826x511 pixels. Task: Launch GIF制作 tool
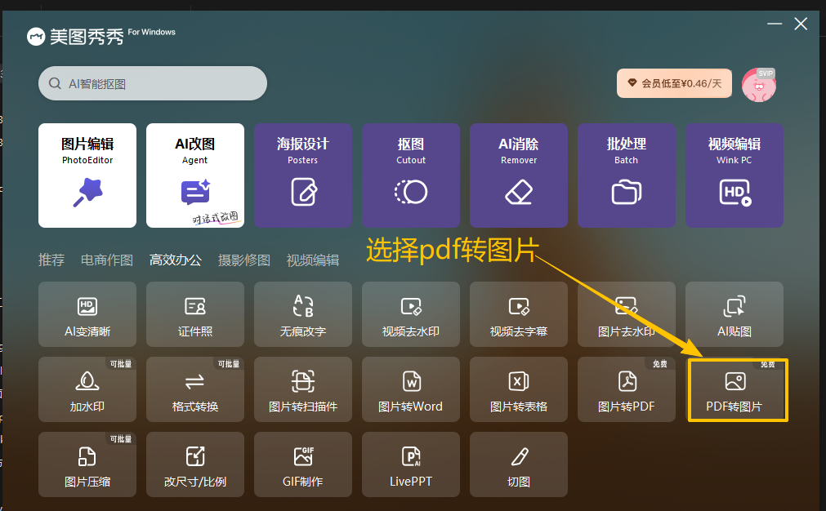[303, 464]
